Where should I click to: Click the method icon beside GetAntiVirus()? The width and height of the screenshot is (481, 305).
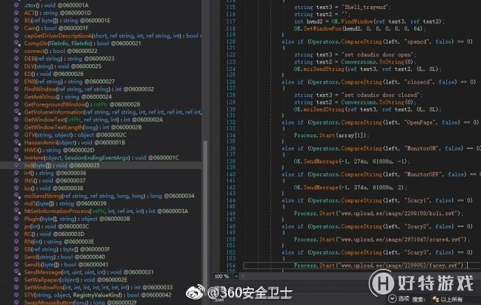pos(16,97)
